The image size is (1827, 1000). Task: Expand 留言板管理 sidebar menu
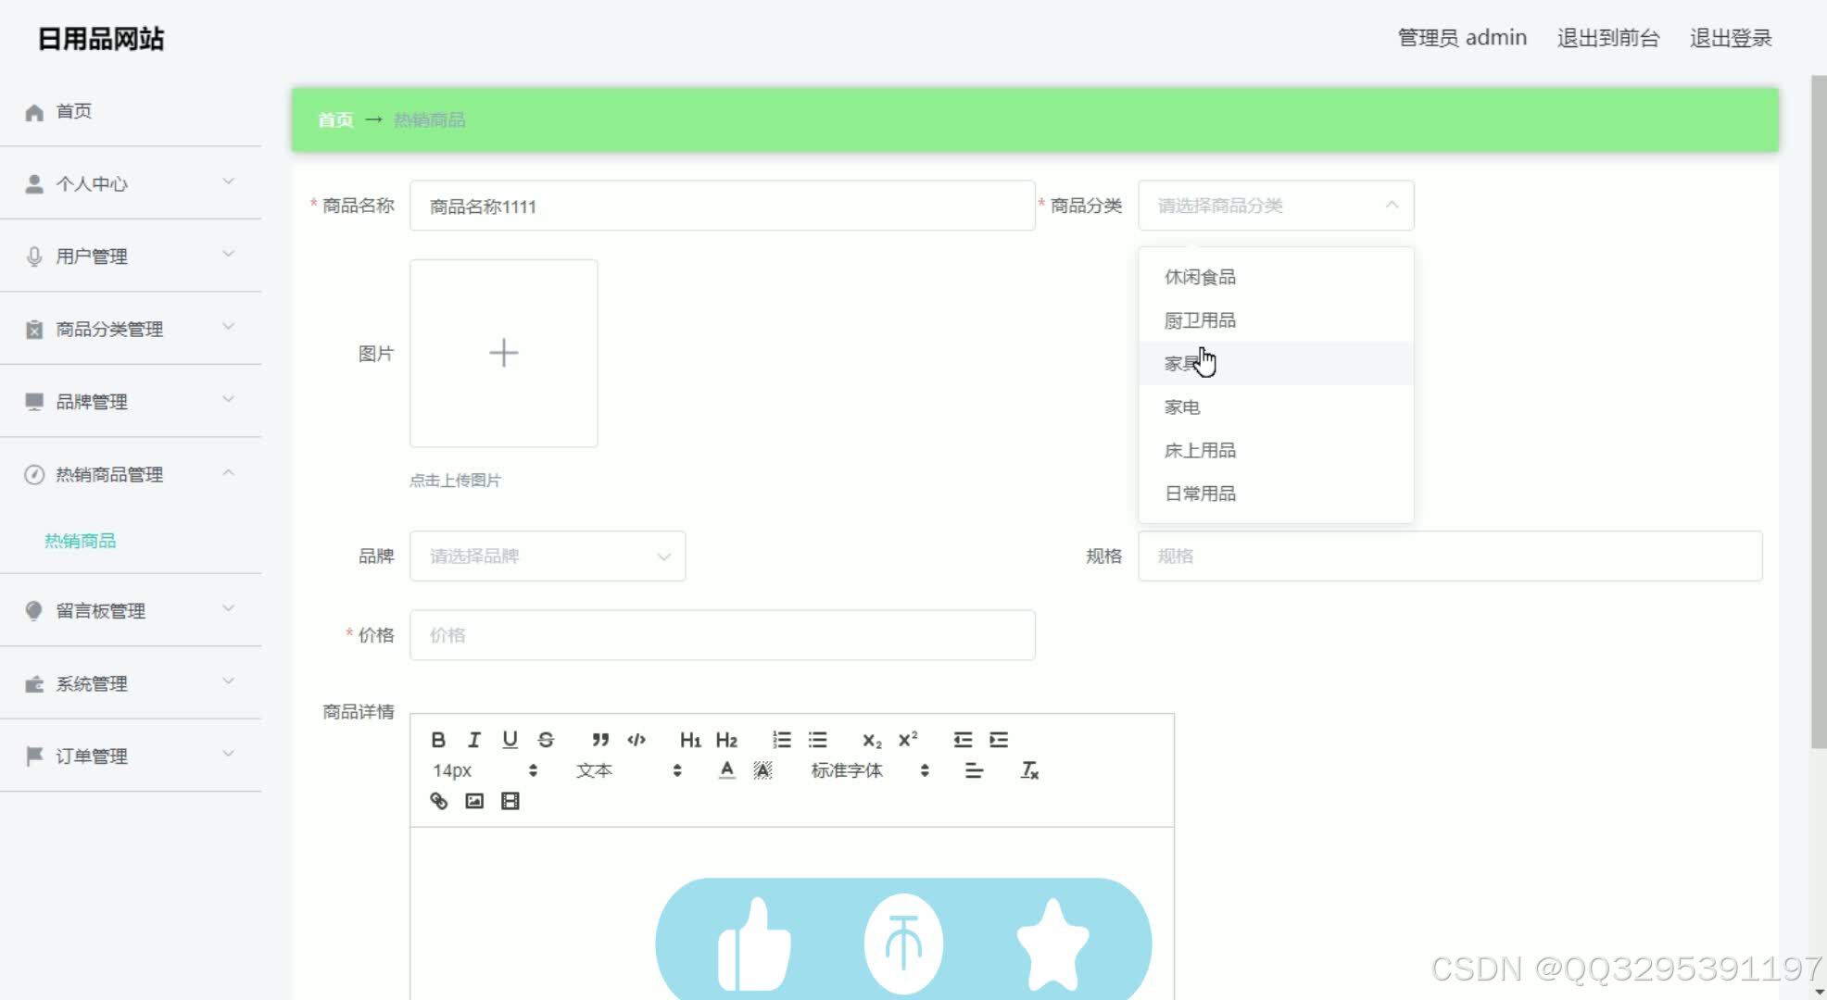pyautogui.click(x=131, y=611)
